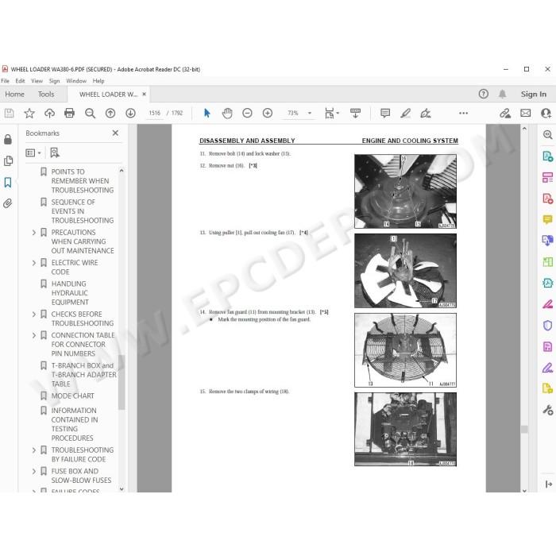The height and width of the screenshot is (556, 556).
Task: Click the Sign In link
Action: [x=533, y=94]
